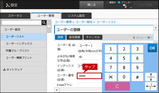Click the user list bullet icon

click(2, 37)
